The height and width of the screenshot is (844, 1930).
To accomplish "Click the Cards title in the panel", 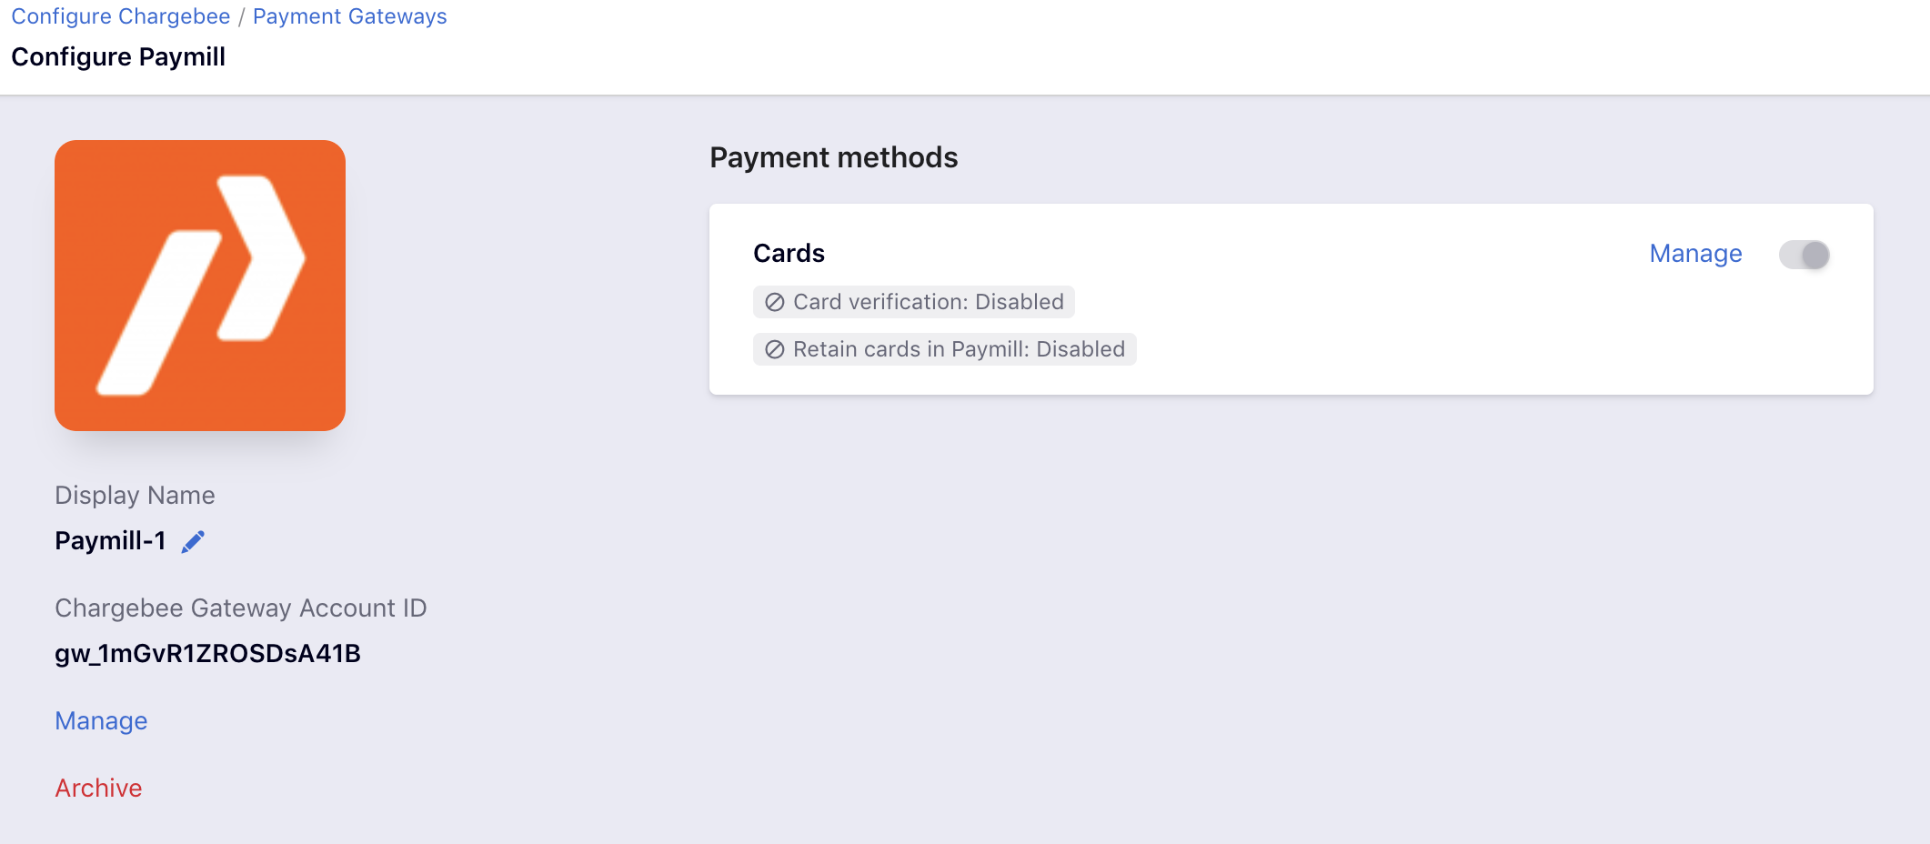I will (789, 253).
